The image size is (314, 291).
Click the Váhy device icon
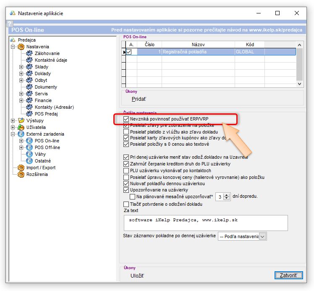(29, 154)
